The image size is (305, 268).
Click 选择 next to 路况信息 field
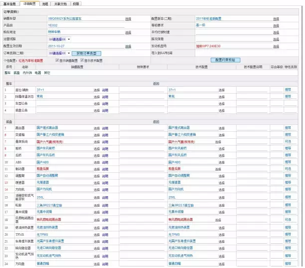276,39
